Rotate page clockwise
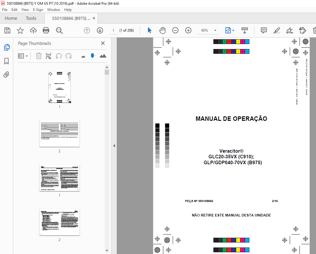 click(x=68, y=56)
